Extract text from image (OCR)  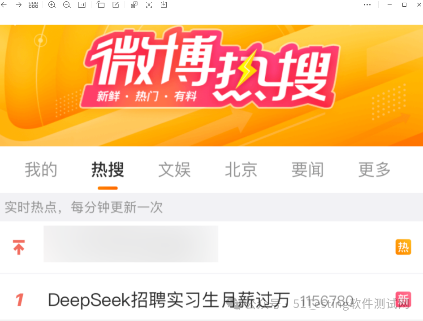coord(149,4)
